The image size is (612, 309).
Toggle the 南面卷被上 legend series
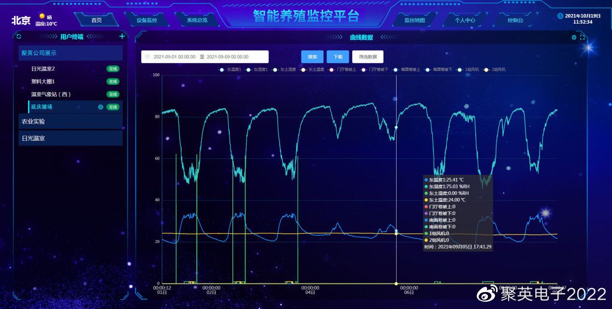pos(406,70)
